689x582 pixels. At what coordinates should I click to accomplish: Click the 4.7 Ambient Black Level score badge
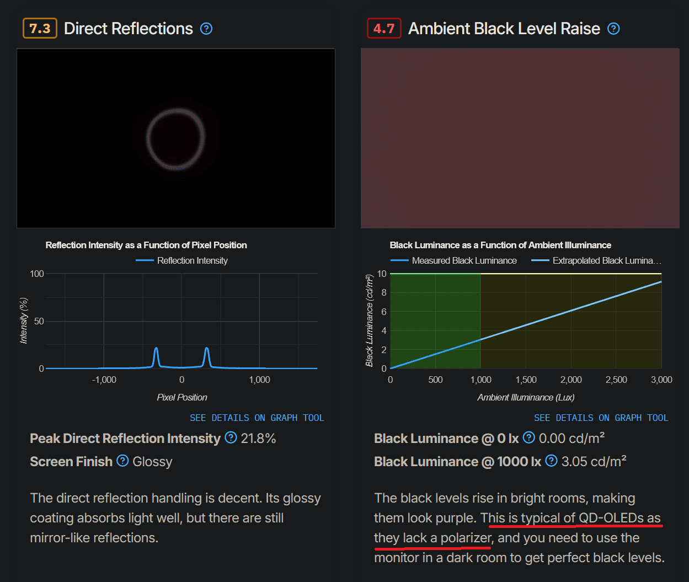(384, 29)
